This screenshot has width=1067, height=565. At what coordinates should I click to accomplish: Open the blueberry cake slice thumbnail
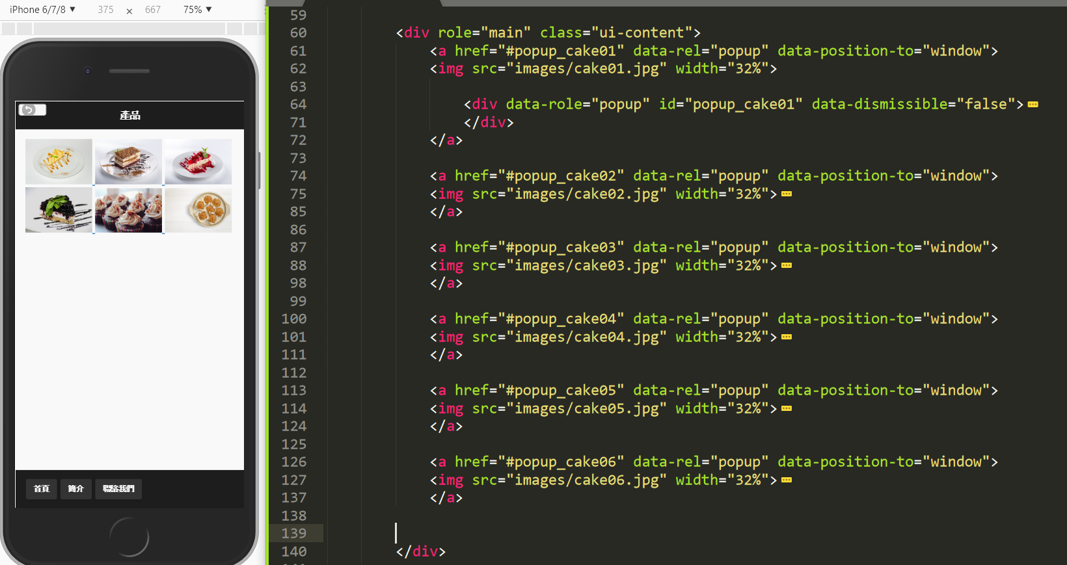click(x=59, y=210)
